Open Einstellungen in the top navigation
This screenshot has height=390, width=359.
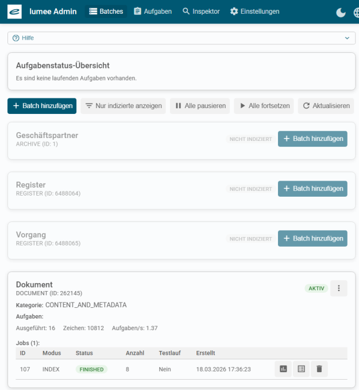(x=254, y=12)
